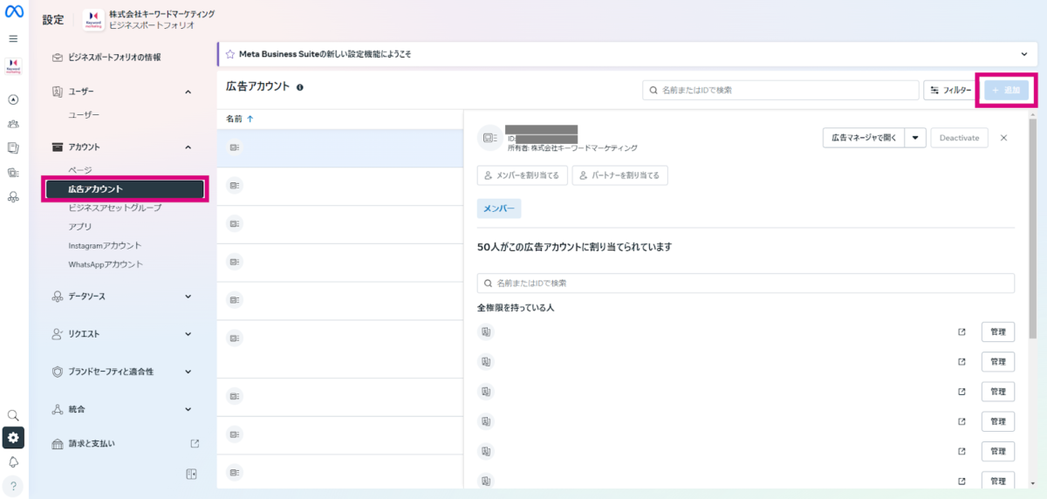This screenshot has height=499, width=1047.
Task: Open the compass icon in left rail
Action: pyautogui.click(x=13, y=99)
